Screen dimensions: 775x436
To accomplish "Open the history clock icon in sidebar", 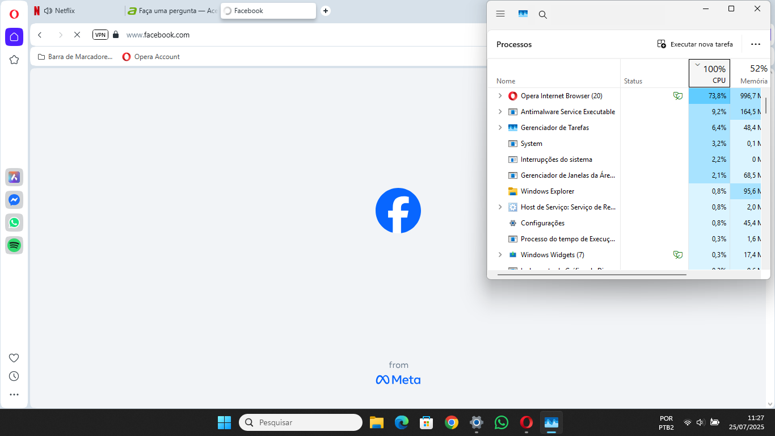I will coord(14,376).
